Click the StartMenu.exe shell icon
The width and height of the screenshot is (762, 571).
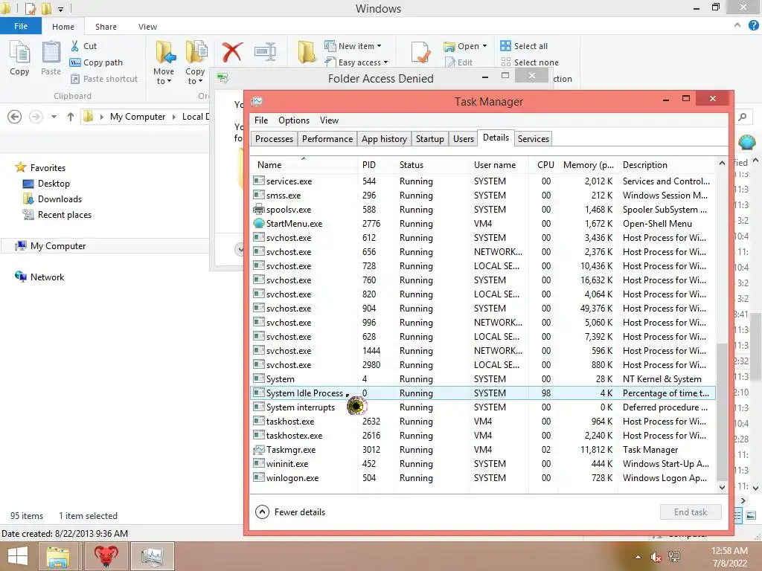pos(258,224)
